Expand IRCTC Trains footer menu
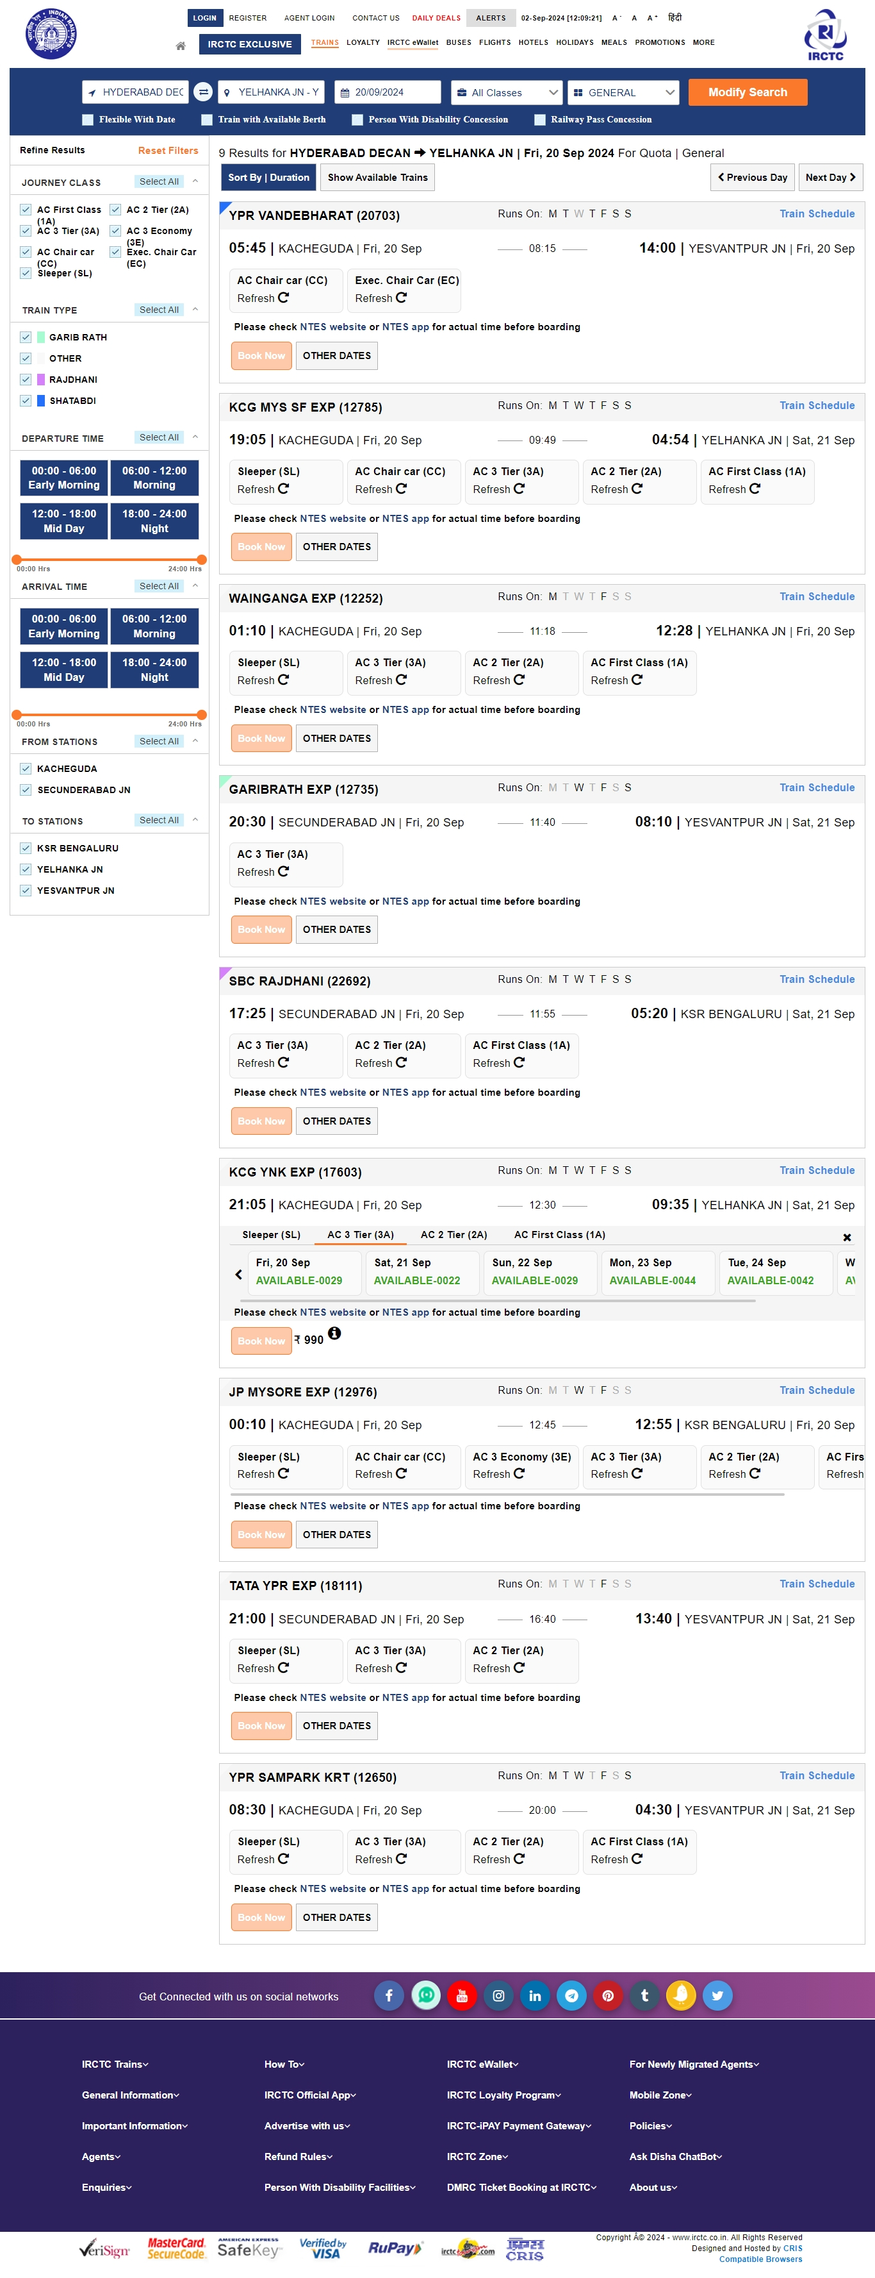This screenshot has height=2278, width=875. (x=115, y=2064)
